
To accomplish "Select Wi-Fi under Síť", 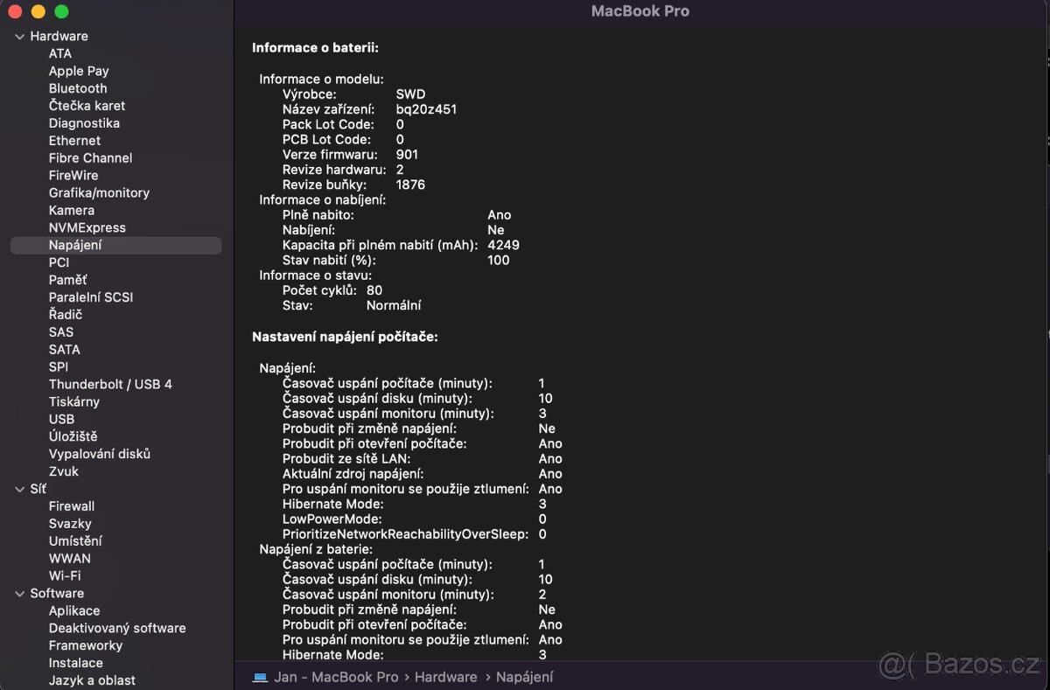I will 65,575.
